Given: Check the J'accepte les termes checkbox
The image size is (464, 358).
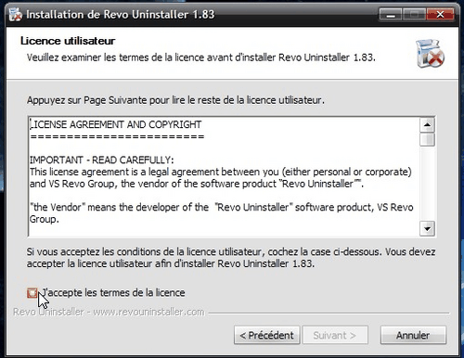Looking at the screenshot, I should pos(32,292).
